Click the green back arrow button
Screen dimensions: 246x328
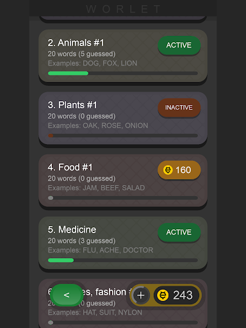click(67, 295)
